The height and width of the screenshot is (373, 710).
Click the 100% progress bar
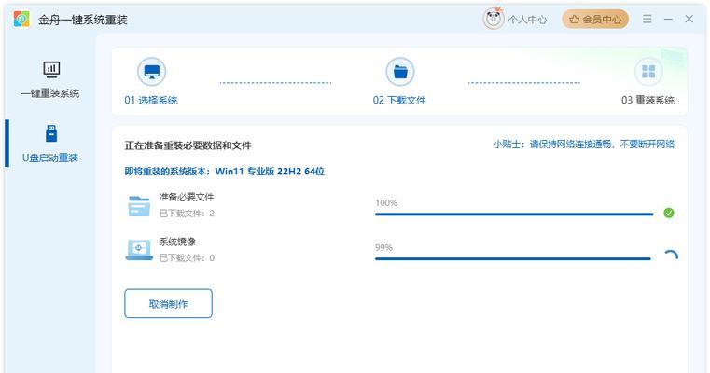pyautogui.click(x=514, y=214)
